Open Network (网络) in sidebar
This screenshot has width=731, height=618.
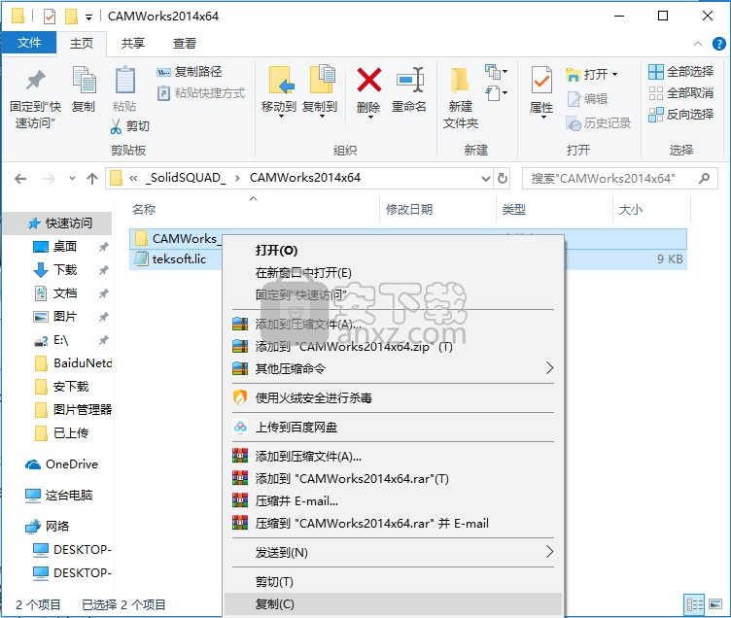[x=57, y=527]
